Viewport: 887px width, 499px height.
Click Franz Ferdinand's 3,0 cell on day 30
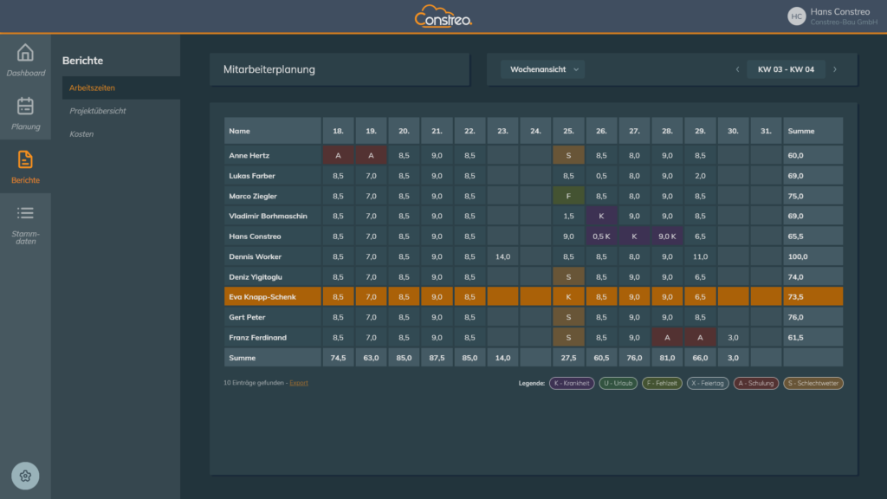[733, 338]
